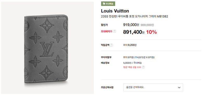This screenshot has height=95, width=208.
Task: Click the 919,000원 discounted price
Action: [x=131, y=25]
